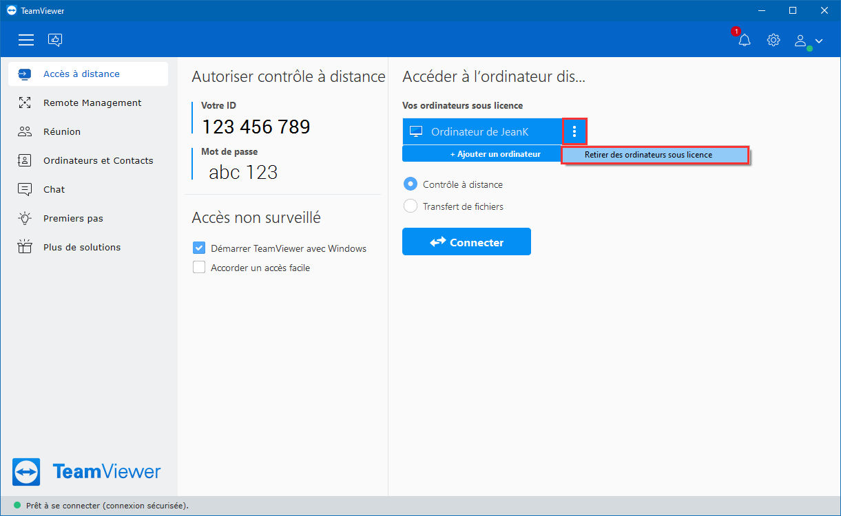Click the Premiers pas lightbulb icon
Viewport: 841px width, 516px height.
coord(25,218)
